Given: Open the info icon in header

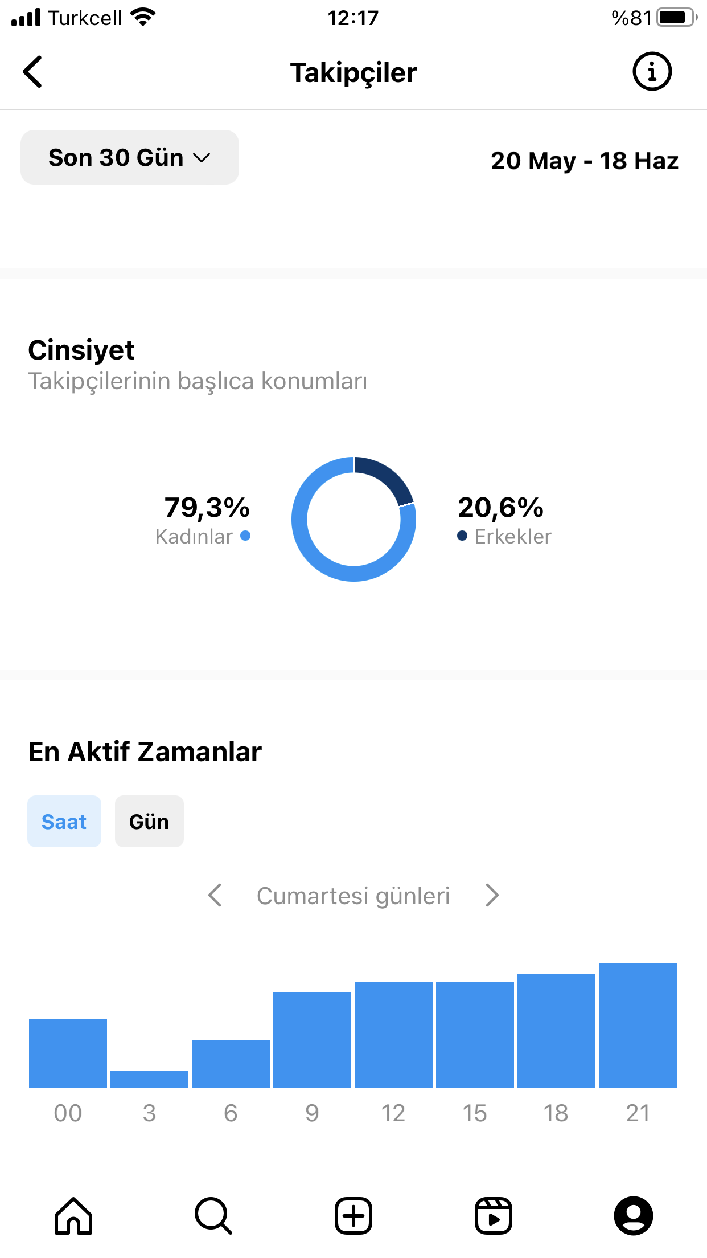Looking at the screenshot, I should coord(652,72).
